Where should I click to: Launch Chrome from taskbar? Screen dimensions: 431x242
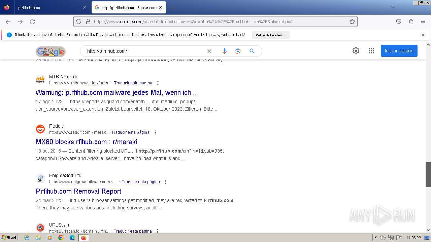click(x=61, y=238)
